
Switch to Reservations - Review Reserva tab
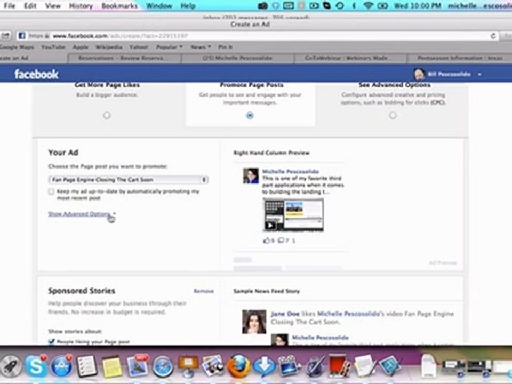pyautogui.click(x=124, y=58)
